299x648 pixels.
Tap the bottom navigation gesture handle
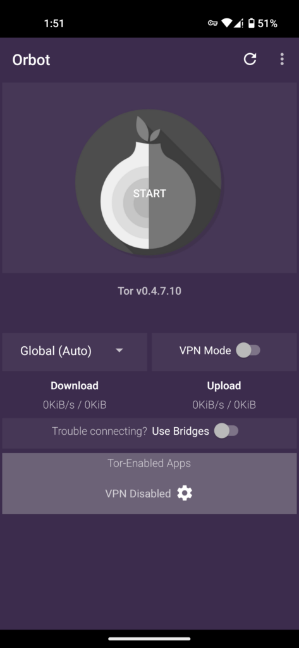(149, 639)
